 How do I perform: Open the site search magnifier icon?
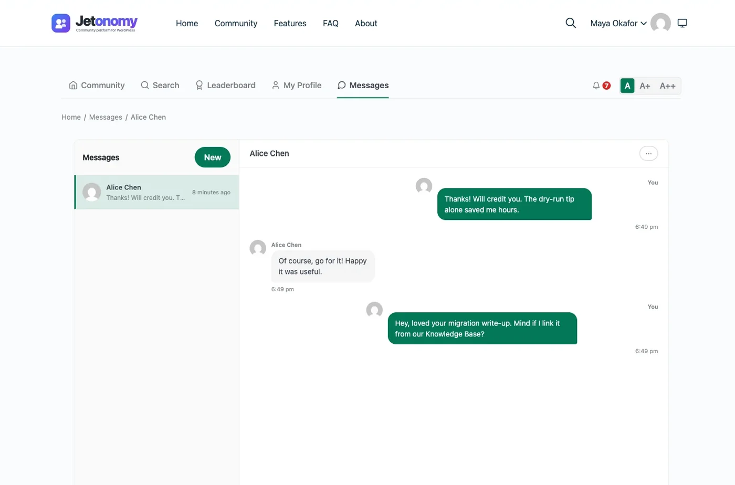pos(571,23)
